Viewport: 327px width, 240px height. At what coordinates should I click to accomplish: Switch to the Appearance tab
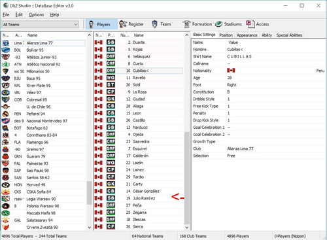tap(247, 35)
